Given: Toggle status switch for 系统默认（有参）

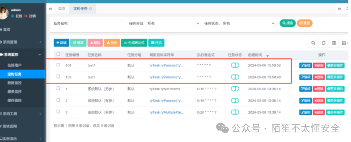Looking at the screenshot, I should (x=235, y=101).
